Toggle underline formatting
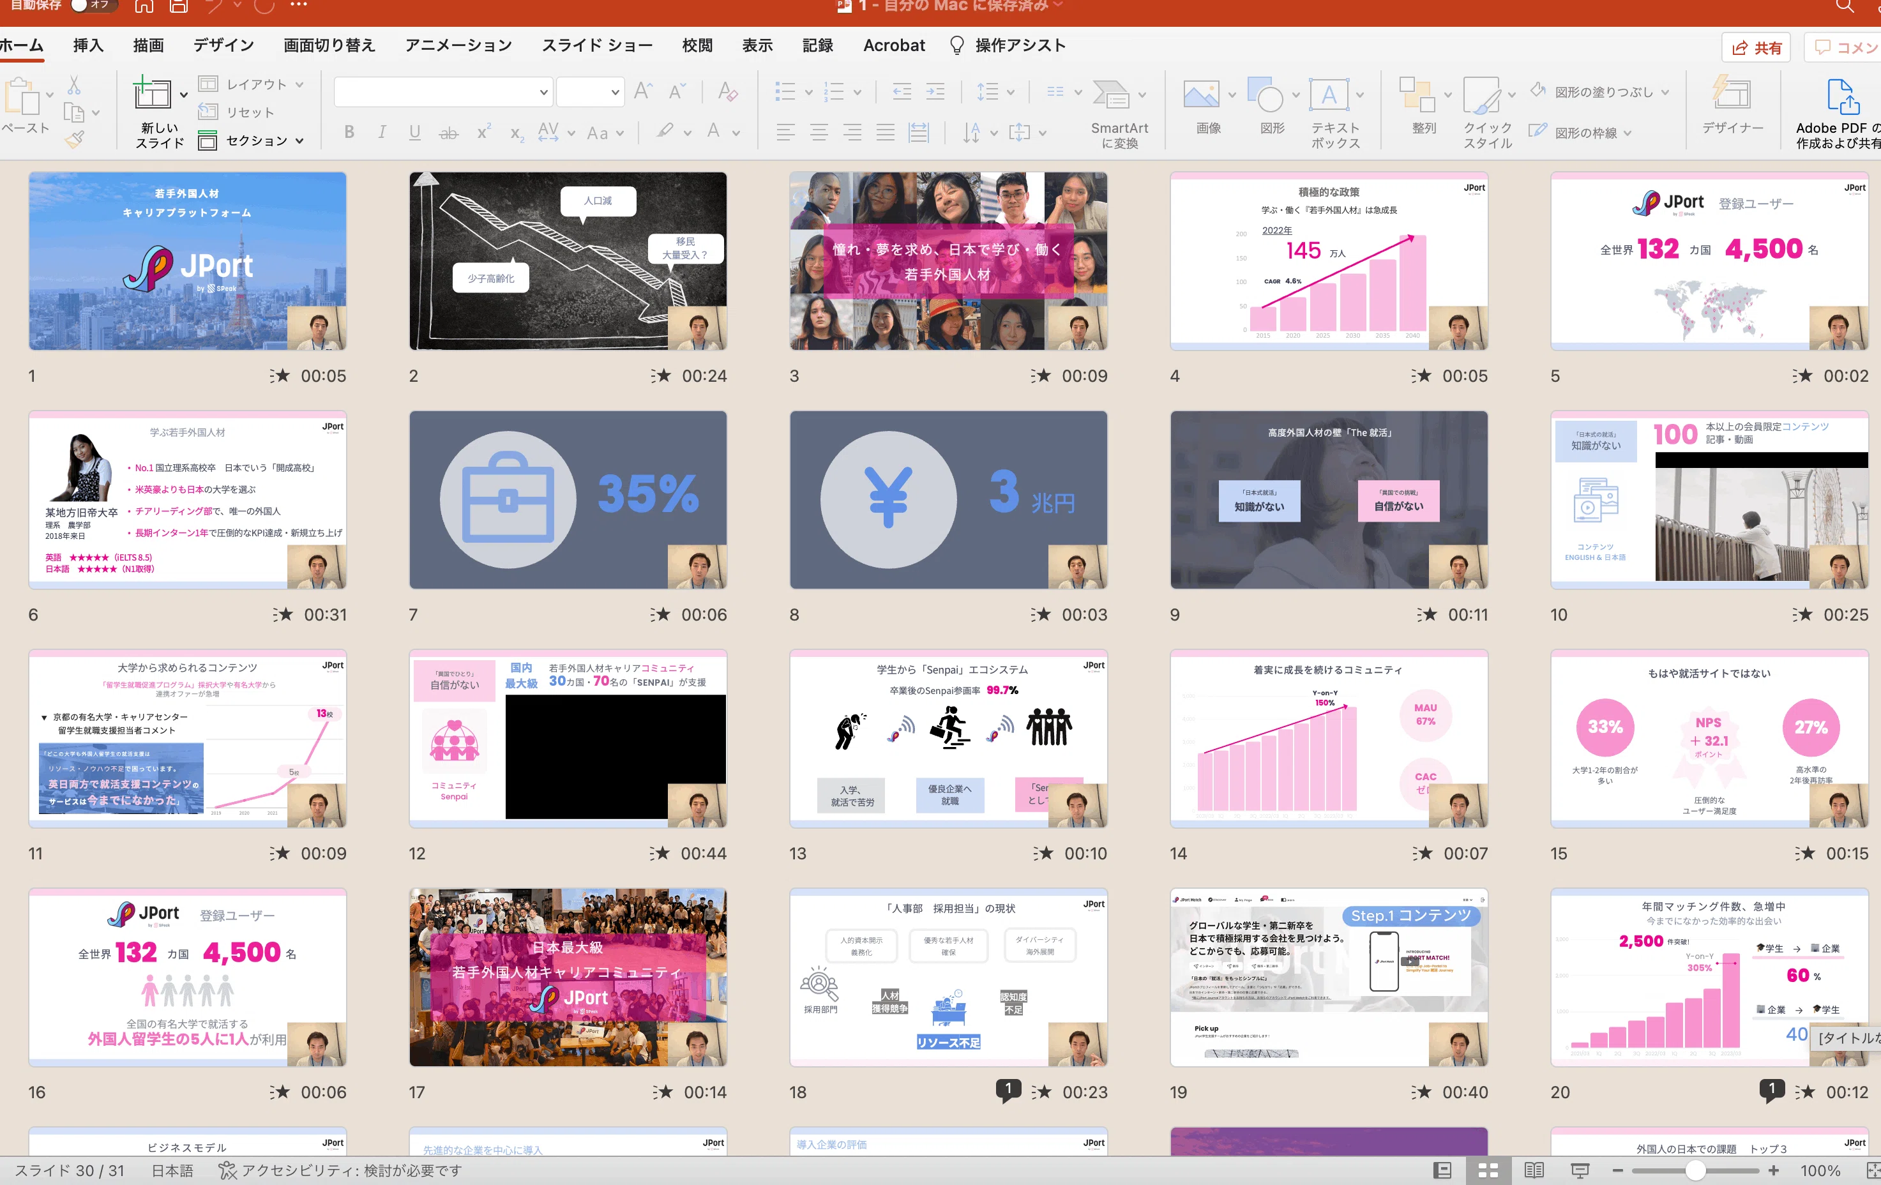This screenshot has height=1185, width=1881. click(x=415, y=132)
